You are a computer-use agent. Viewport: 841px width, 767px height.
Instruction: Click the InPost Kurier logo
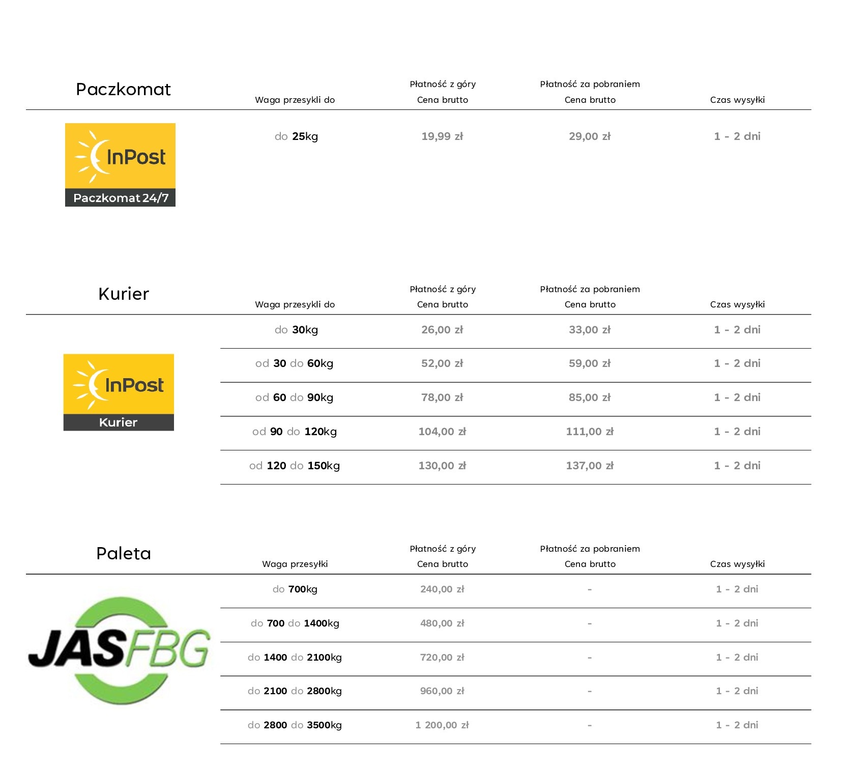pos(119,392)
